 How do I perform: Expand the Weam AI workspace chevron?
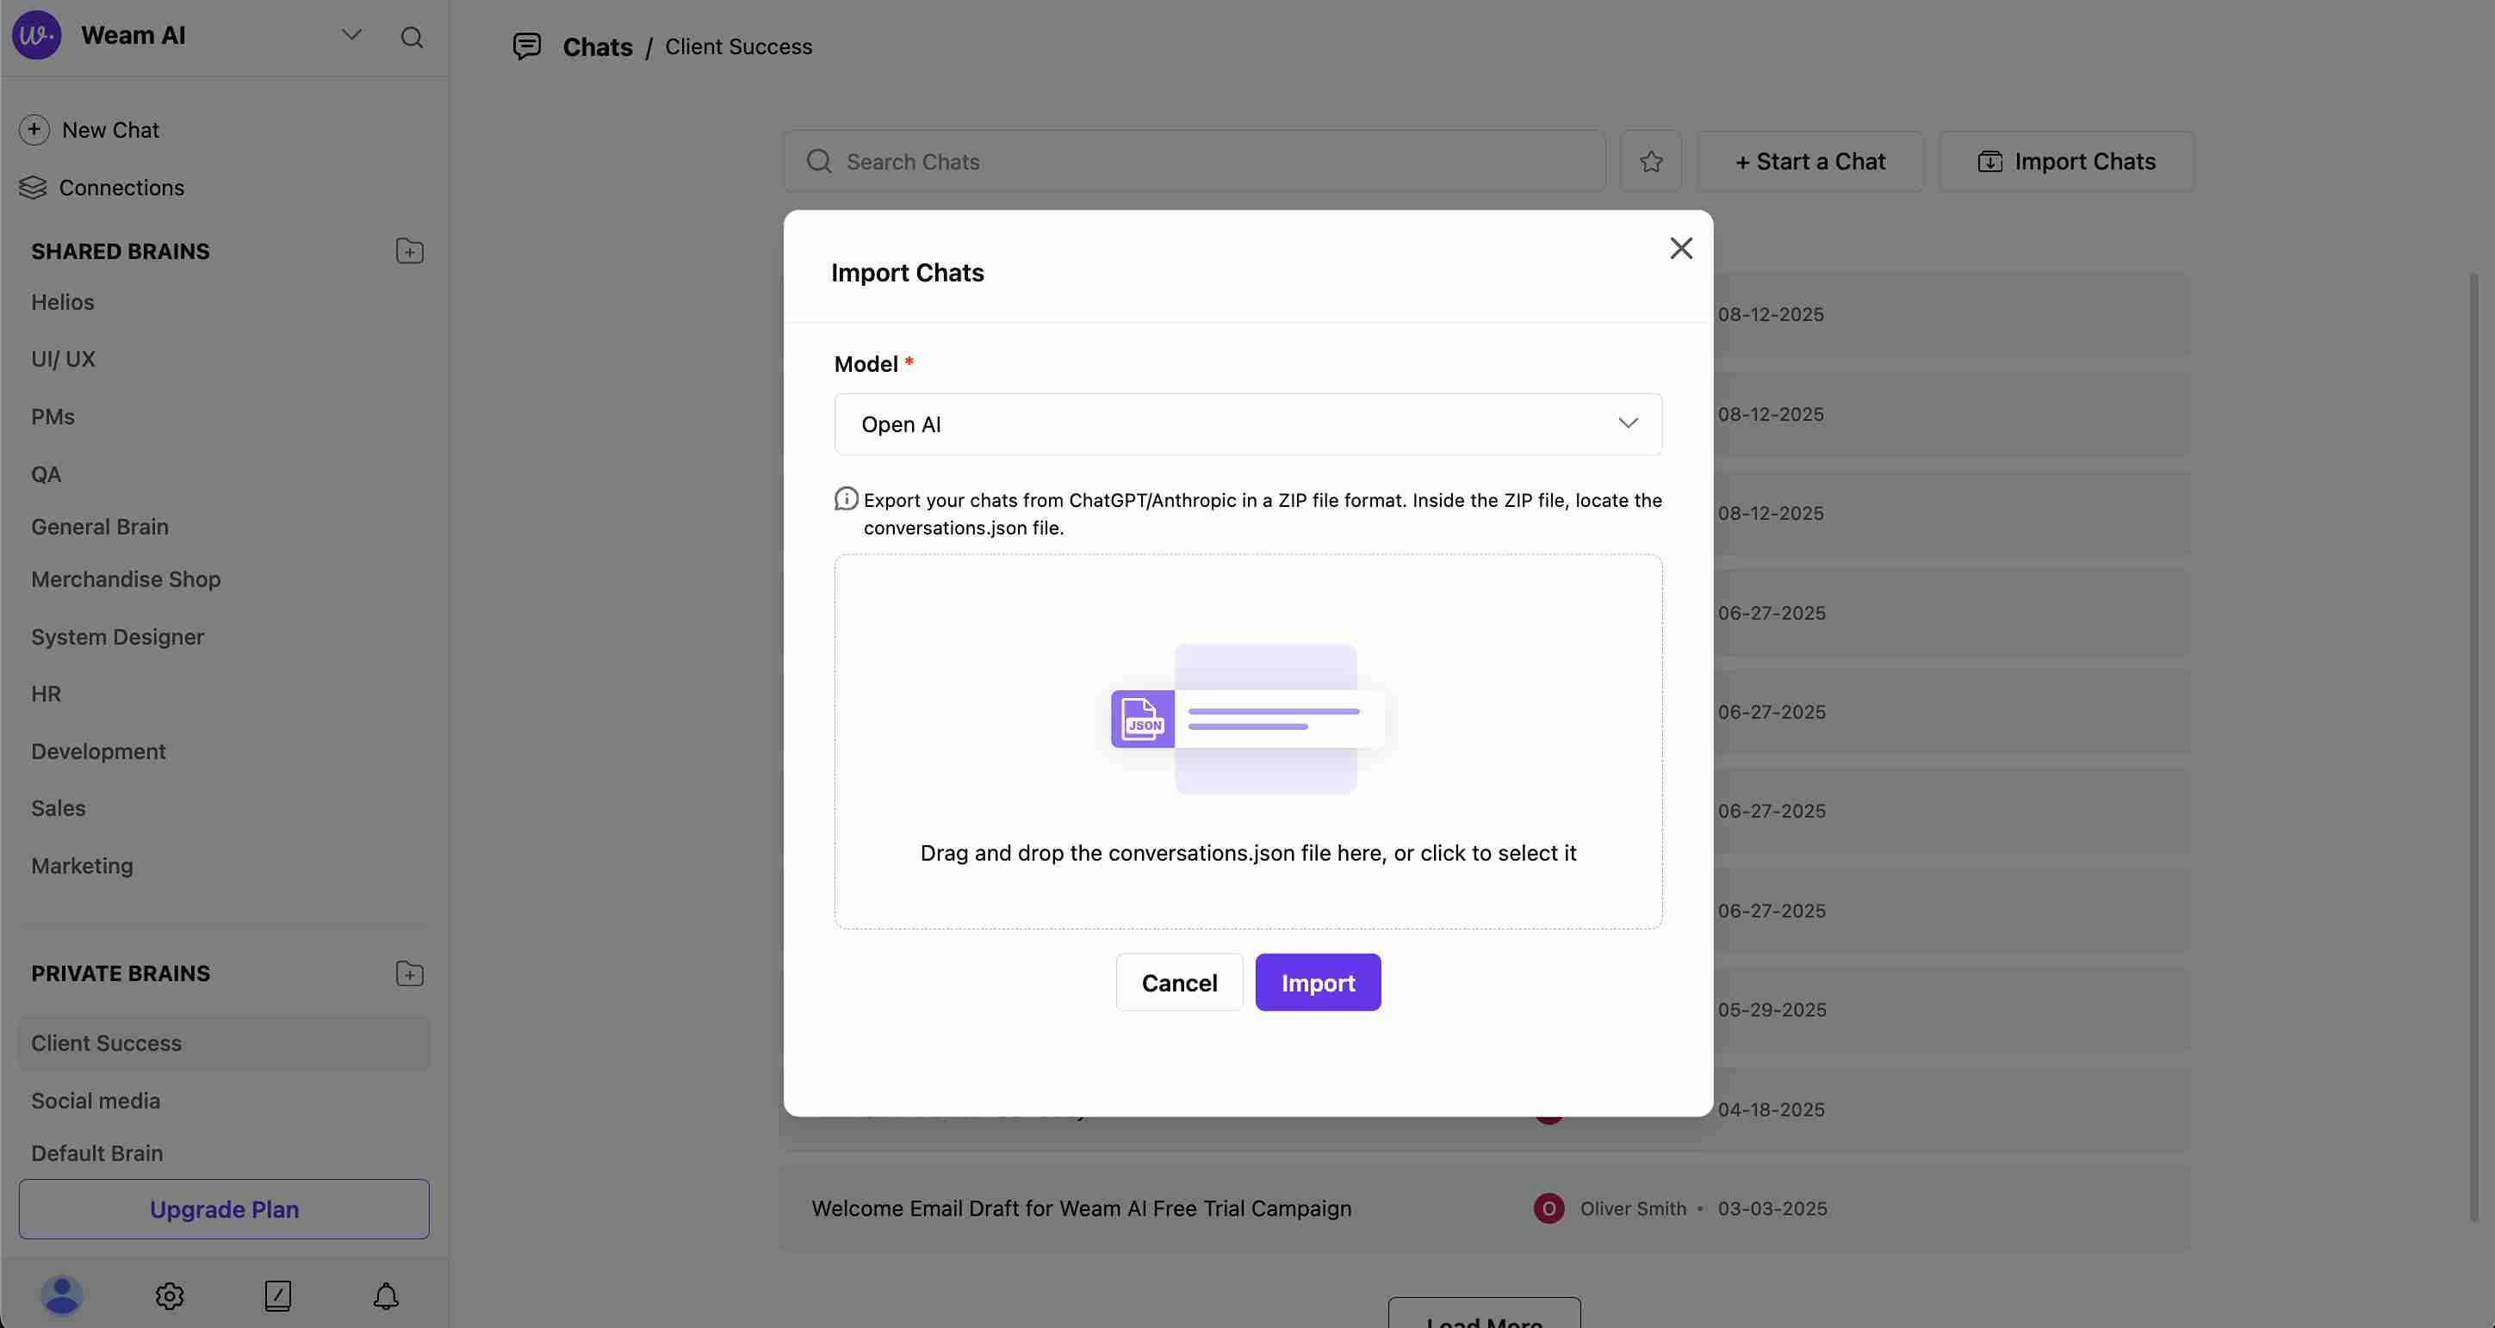coord(351,36)
